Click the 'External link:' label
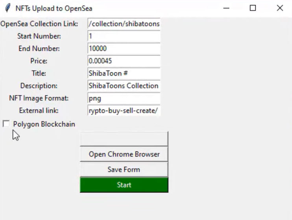The height and width of the screenshot is (220, 292). tap(39, 111)
